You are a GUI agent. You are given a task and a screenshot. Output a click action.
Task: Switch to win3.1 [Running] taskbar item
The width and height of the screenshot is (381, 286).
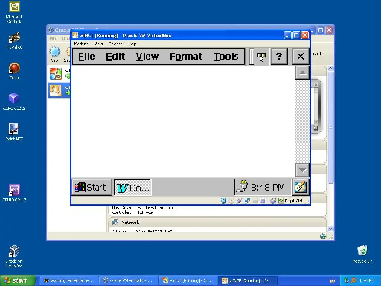pyautogui.click(x=188, y=280)
